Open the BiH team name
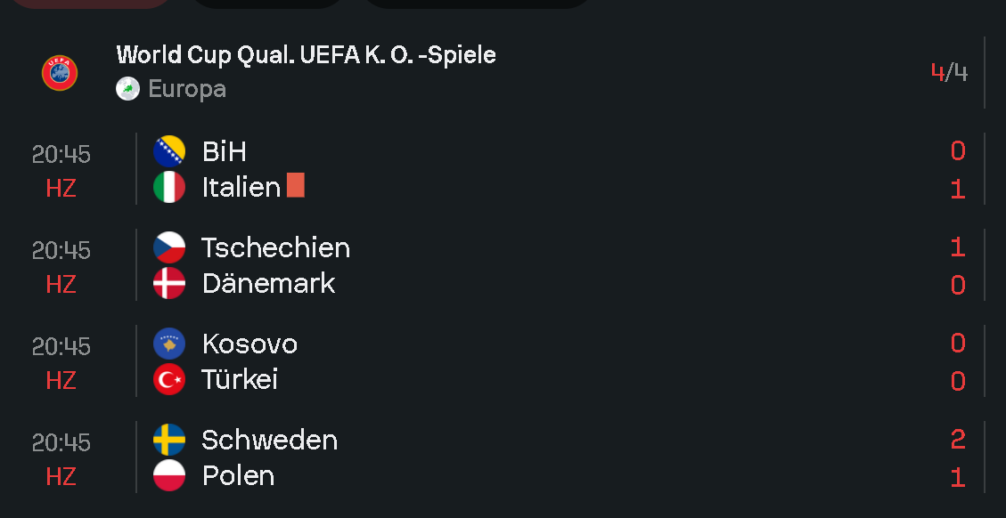 pyautogui.click(x=225, y=151)
